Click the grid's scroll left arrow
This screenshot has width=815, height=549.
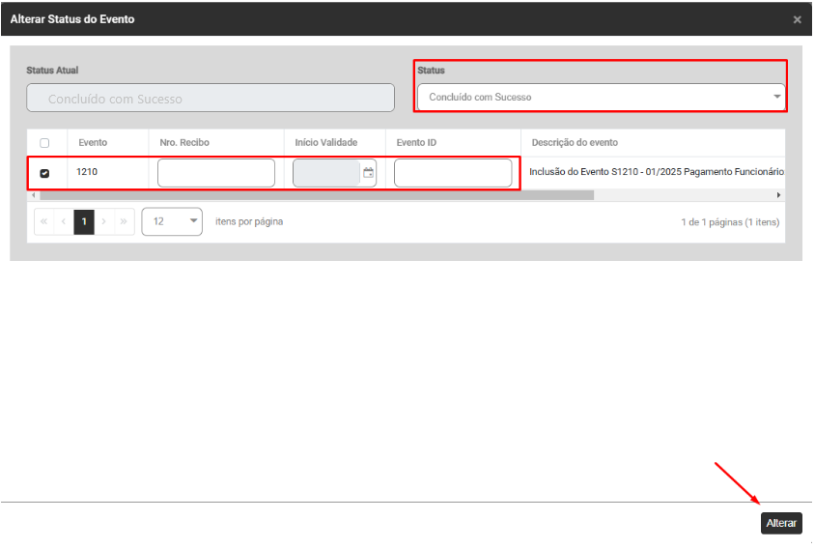(x=32, y=195)
